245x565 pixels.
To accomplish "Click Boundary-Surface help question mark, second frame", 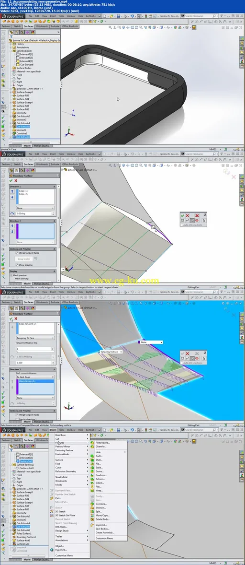I will tap(58, 176).
